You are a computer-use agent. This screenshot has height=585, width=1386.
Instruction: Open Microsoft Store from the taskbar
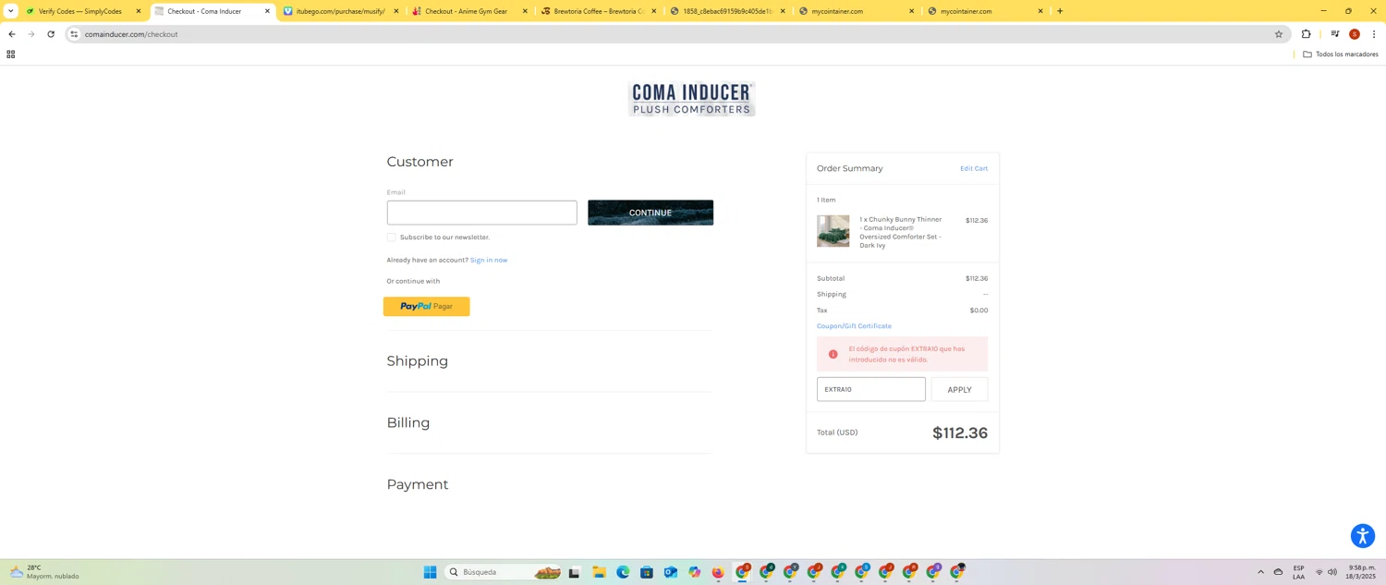(647, 572)
